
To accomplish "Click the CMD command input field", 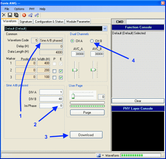I will [x=145, y=22].
